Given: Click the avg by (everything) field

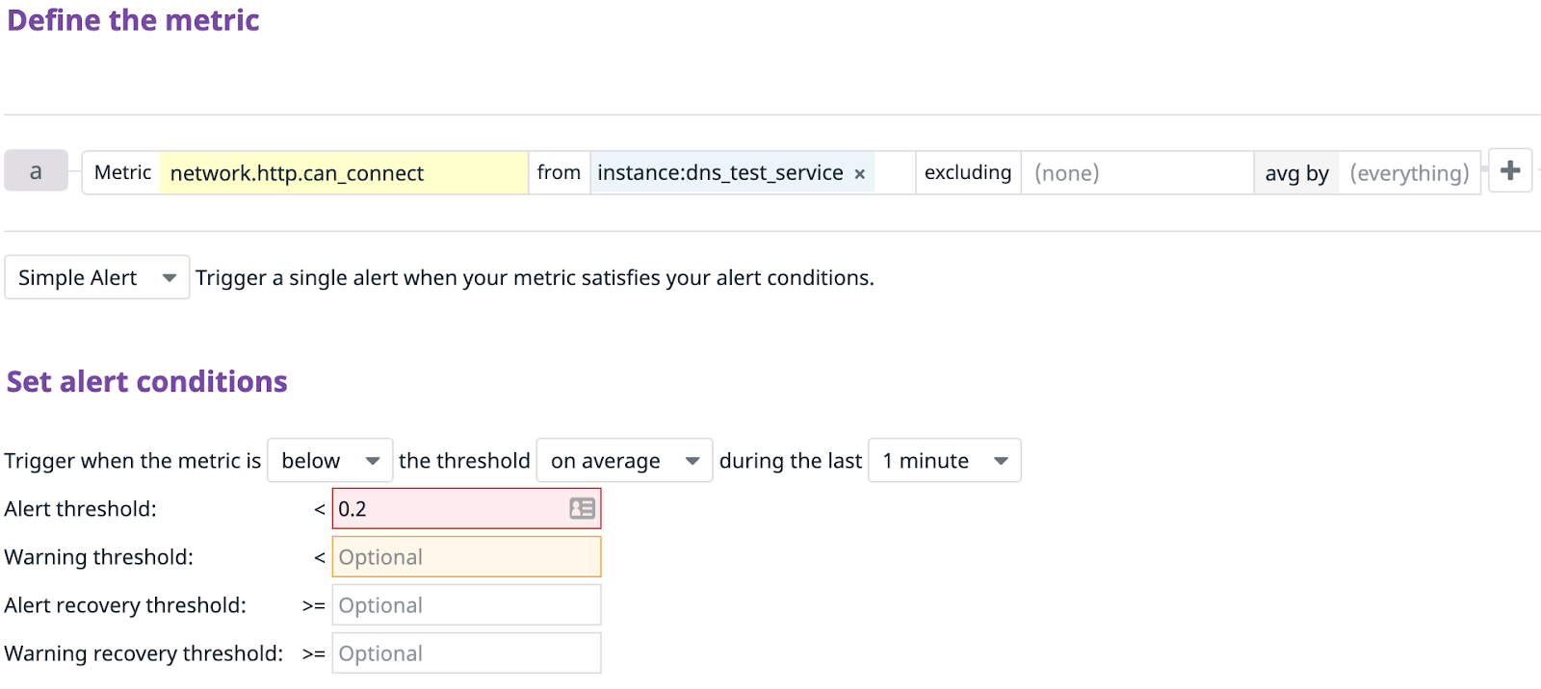Looking at the screenshot, I should pos(1409,173).
